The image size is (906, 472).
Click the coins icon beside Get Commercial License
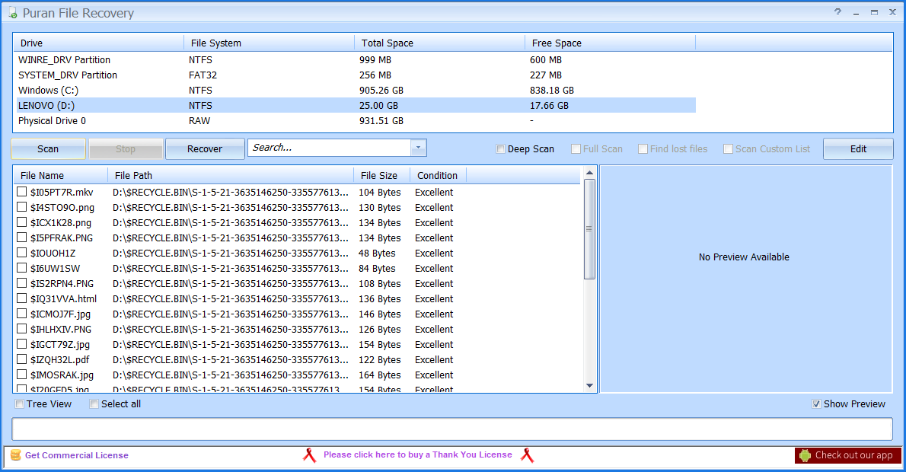click(15, 455)
